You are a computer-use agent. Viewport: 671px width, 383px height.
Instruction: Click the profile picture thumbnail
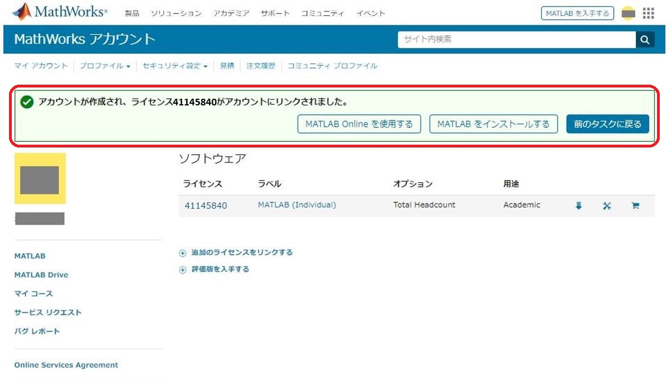pos(40,178)
